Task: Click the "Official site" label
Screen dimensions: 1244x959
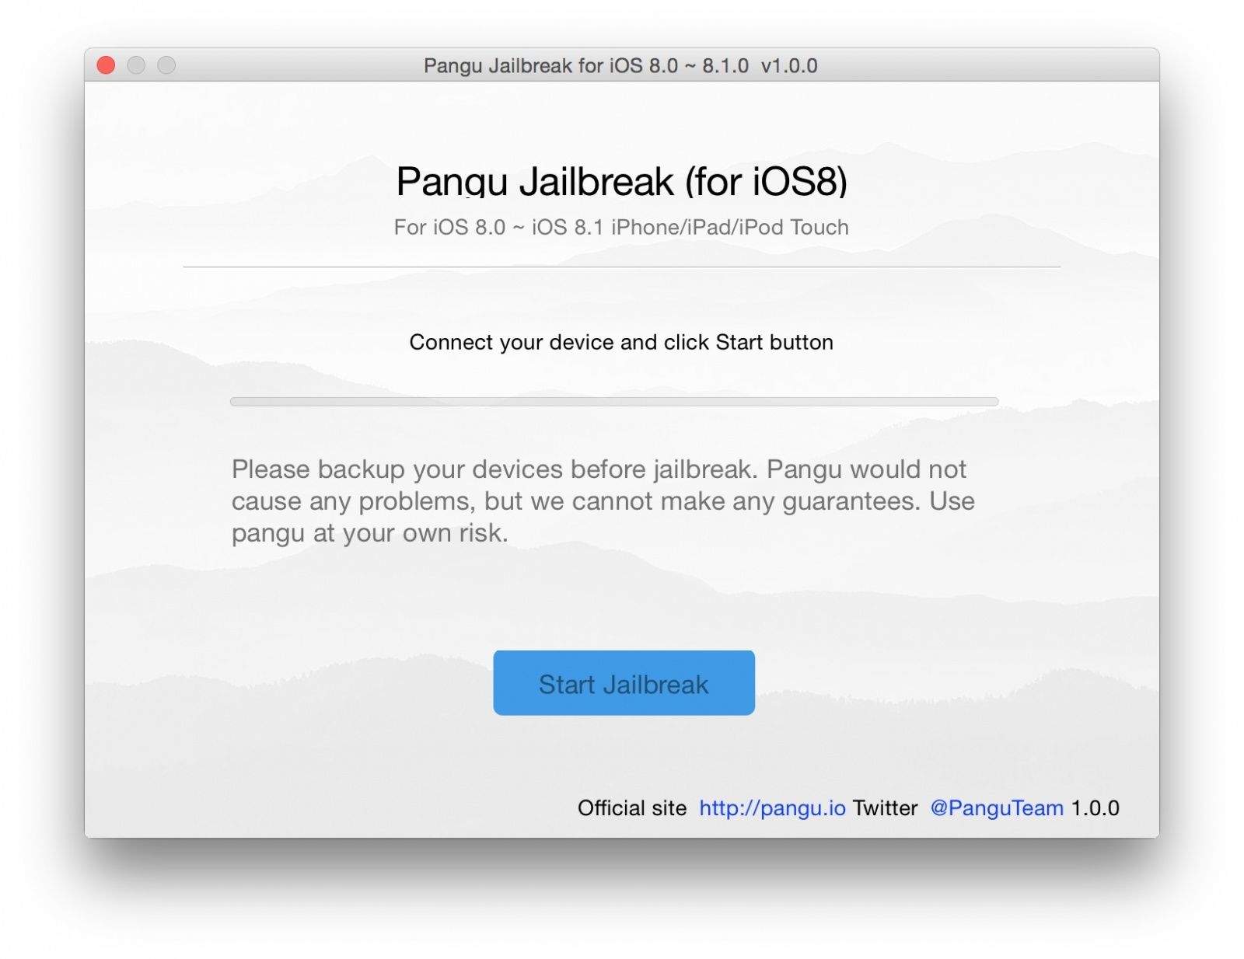Action: (631, 808)
